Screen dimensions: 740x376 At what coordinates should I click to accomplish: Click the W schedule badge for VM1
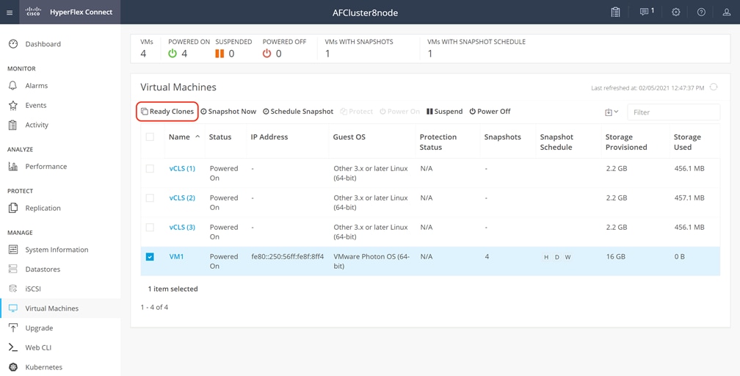point(567,257)
